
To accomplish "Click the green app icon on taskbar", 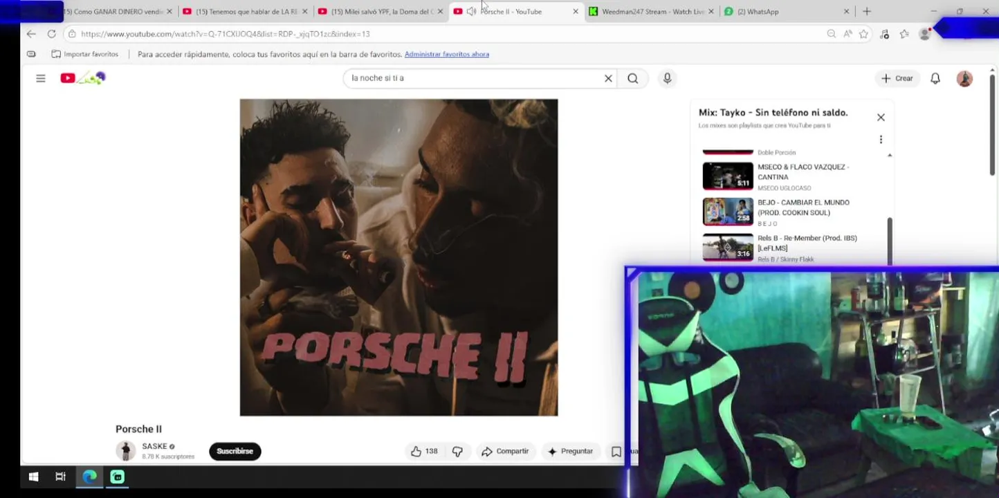I will [x=117, y=477].
